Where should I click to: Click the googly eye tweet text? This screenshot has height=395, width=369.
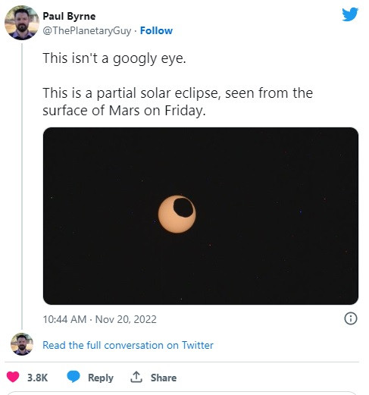(114, 58)
